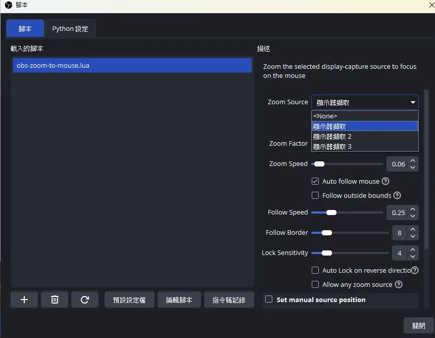Click the OBS logo in the title bar
Image resolution: width=435 pixels, height=338 pixels.
[9, 5]
